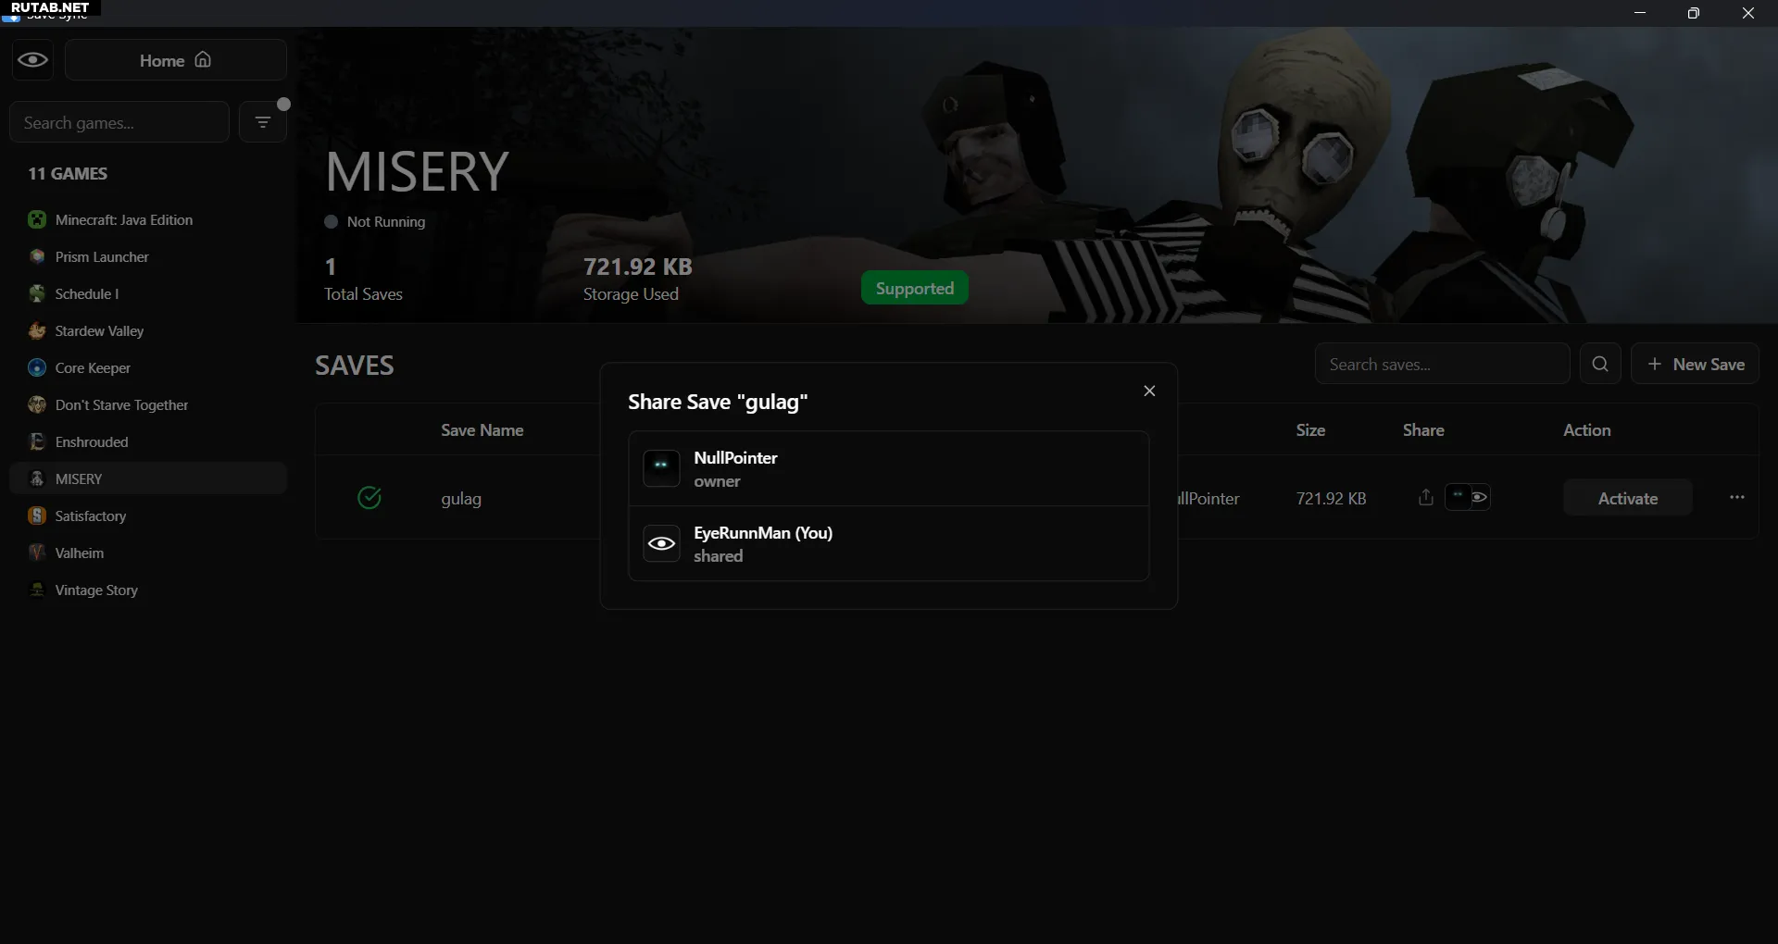Open Stardew Valley from games list

(x=99, y=331)
